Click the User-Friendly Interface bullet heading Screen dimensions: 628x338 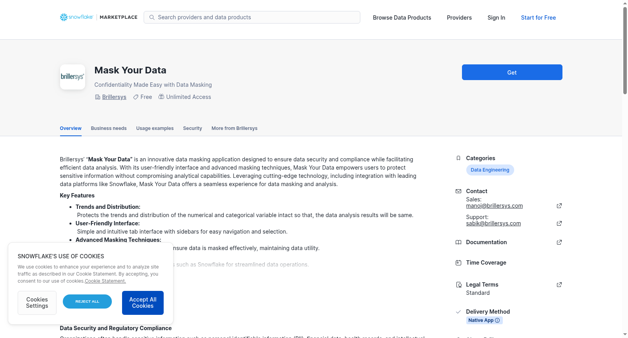click(x=108, y=223)
